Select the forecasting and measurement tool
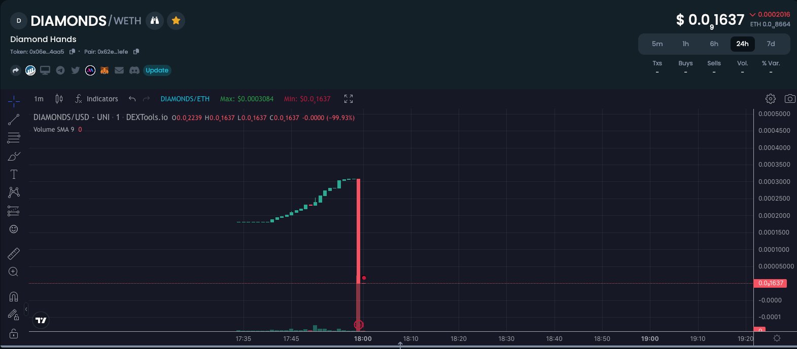 [x=14, y=211]
